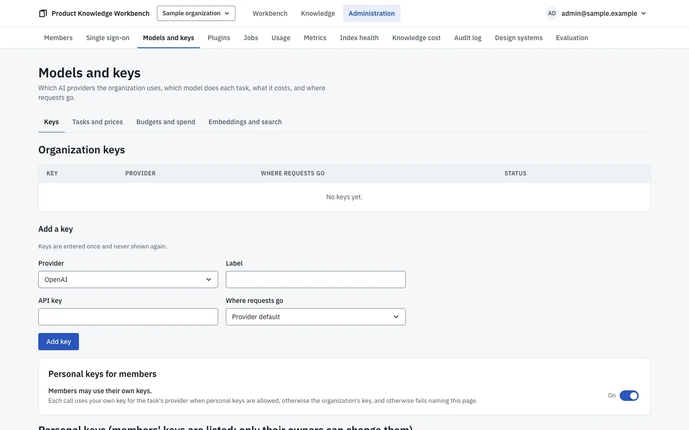View the Embeddings and search sub-tab

coord(245,122)
